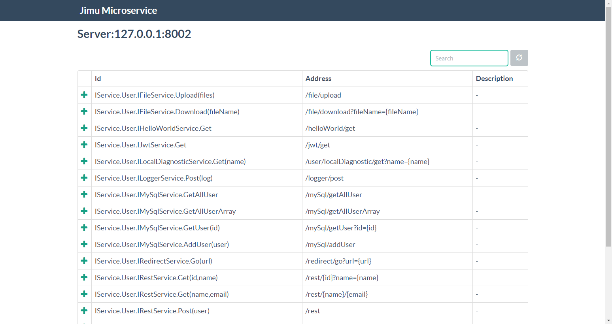Click plus icon for IMySqlService.GetUser(id)
This screenshot has width=612, height=324.
pyautogui.click(x=84, y=228)
